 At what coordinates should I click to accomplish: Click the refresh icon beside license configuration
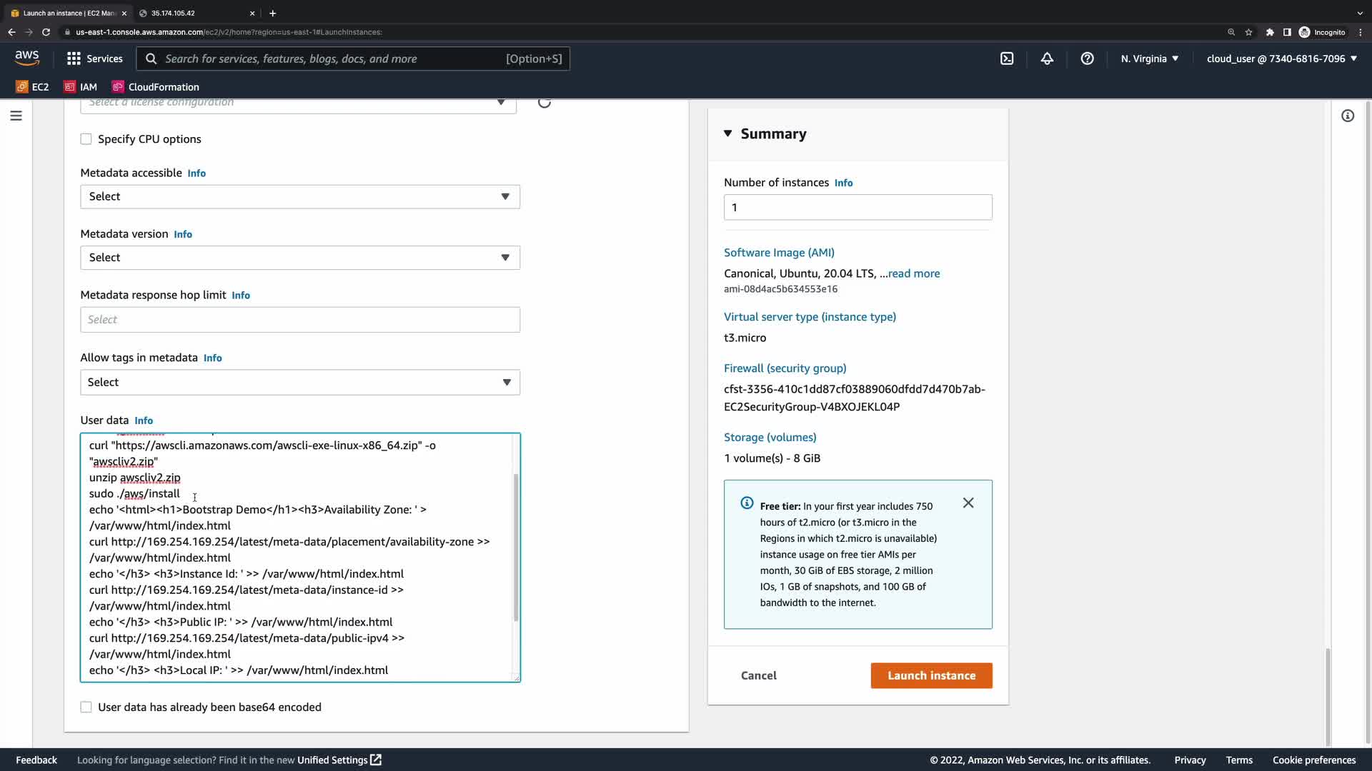545,103
